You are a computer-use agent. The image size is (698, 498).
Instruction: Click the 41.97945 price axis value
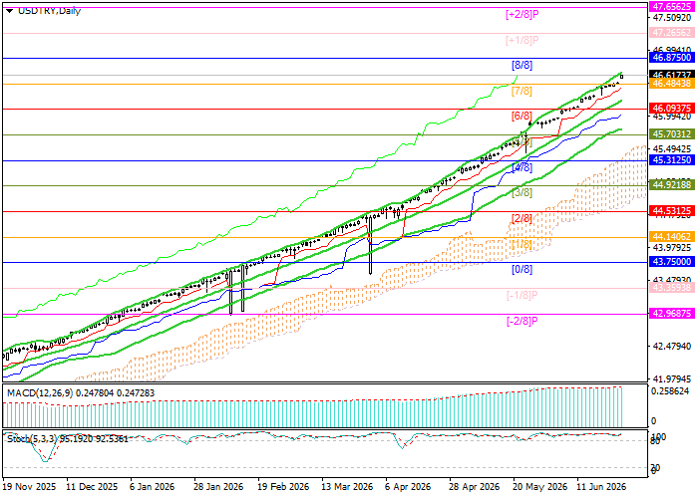click(672, 378)
